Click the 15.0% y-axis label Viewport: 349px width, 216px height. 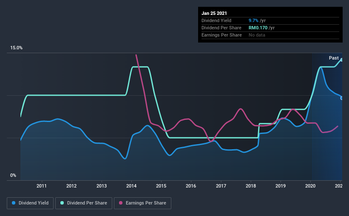tap(16, 48)
